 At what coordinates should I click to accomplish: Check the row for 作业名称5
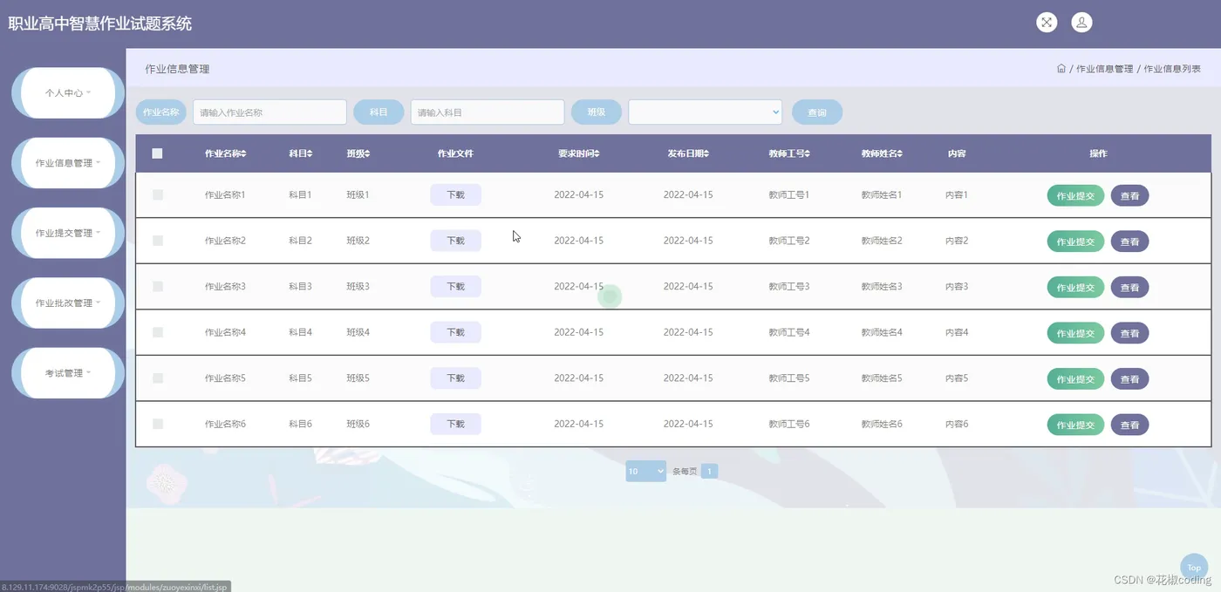click(x=158, y=378)
